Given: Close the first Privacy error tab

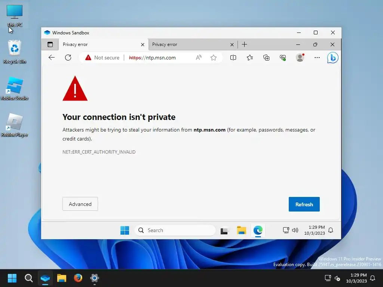Looking at the screenshot, I should coord(143,45).
